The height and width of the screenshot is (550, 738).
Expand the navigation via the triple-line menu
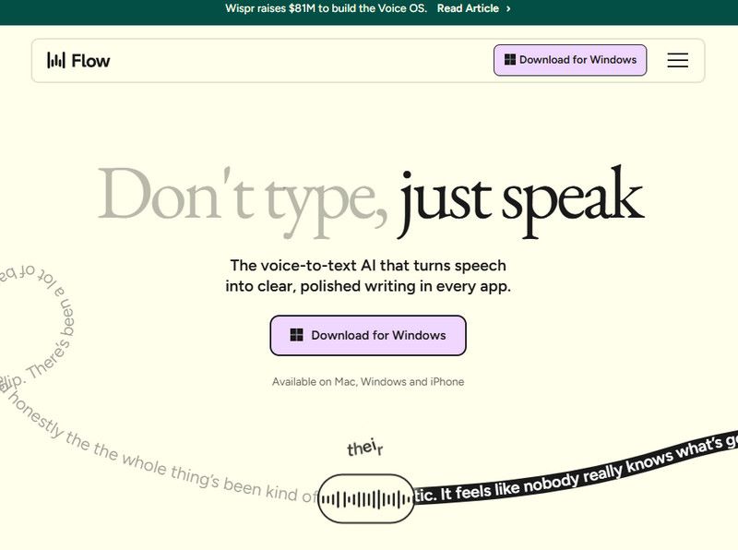tap(678, 60)
